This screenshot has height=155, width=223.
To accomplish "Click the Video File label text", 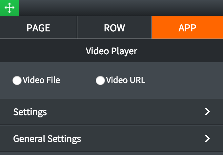I will point(41,80).
